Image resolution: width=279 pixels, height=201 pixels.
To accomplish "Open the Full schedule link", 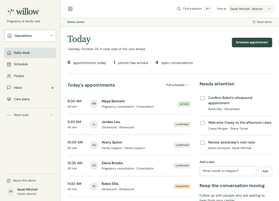I will tap(177, 85).
